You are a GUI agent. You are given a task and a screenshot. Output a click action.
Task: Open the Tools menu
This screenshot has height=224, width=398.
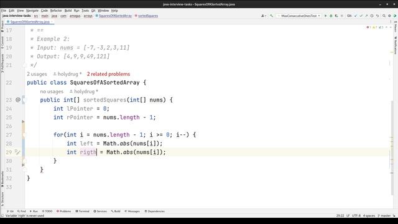85,11
